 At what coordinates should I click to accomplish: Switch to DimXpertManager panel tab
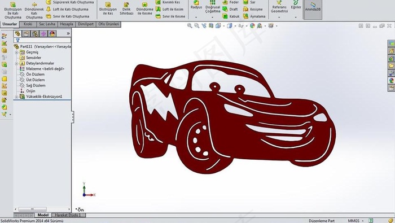[x=43, y=33]
